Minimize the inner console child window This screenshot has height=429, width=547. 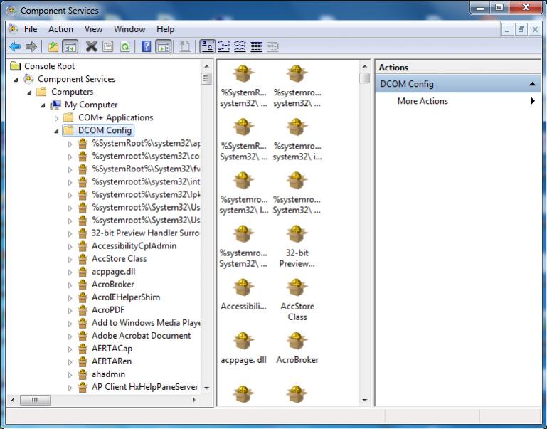(507, 29)
